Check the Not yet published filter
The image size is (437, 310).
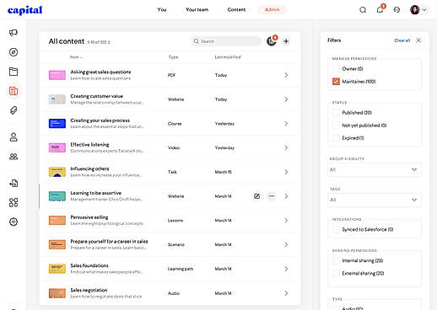point(336,126)
